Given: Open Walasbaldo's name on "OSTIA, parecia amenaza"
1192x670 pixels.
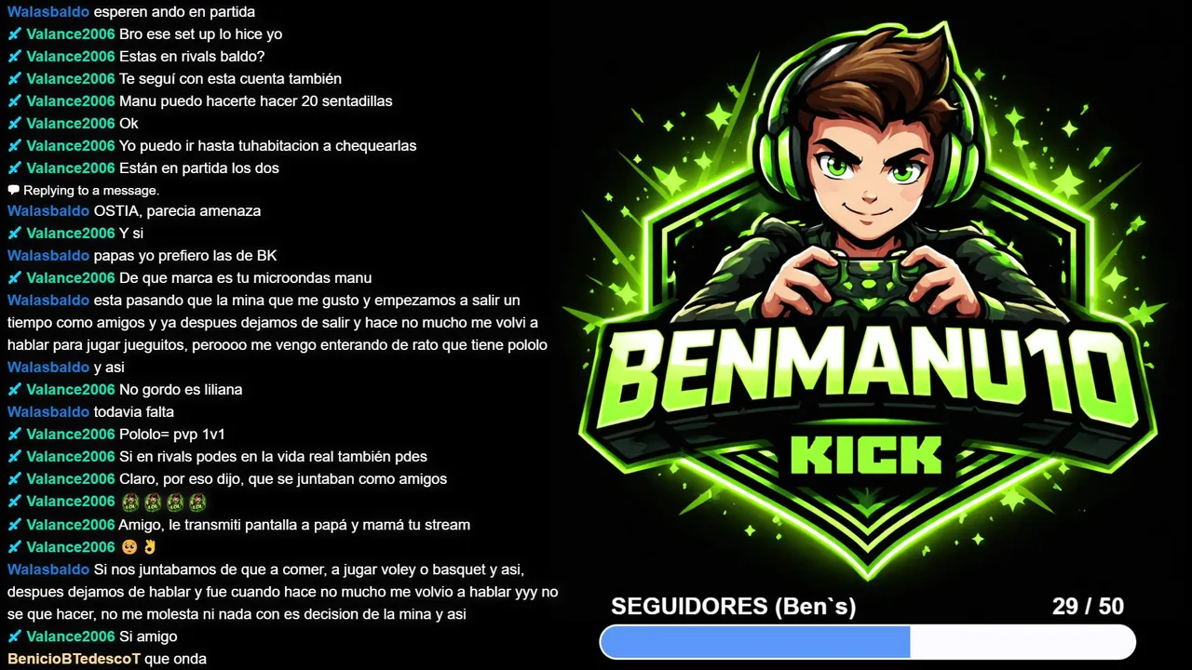Looking at the screenshot, I should click(x=48, y=211).
